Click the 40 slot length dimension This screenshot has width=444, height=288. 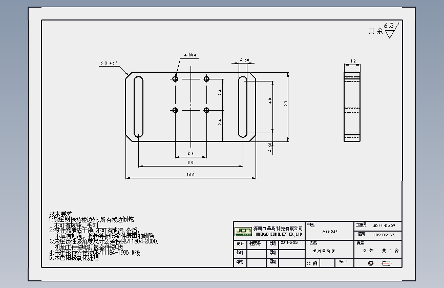270,100
